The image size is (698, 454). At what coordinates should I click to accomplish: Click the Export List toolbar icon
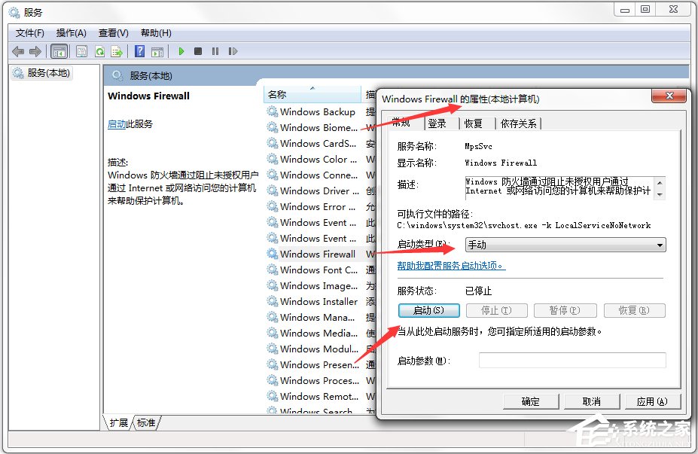pyautogui.click(x=117, y=50)
